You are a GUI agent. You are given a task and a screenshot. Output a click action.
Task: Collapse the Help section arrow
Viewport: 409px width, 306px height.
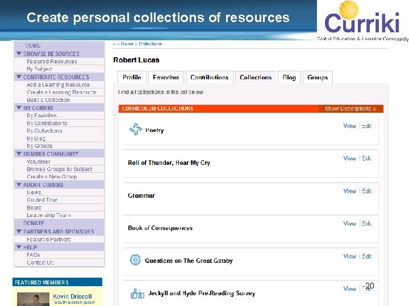19,246
